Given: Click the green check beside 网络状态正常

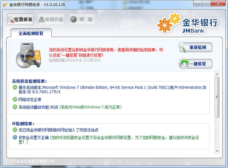Looking at the screenshot, I should (x=15, y=100).
